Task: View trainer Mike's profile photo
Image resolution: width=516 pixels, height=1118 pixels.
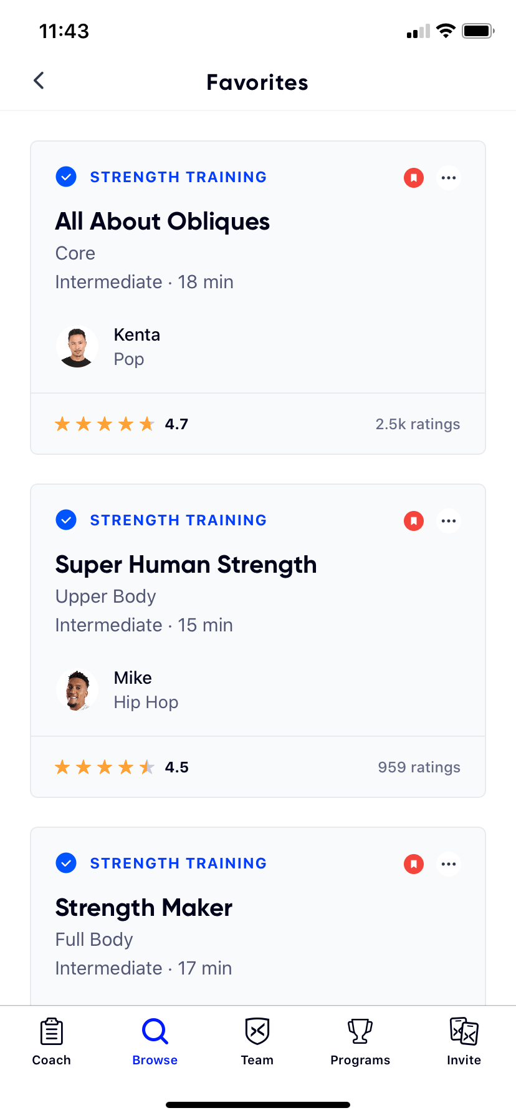Action: coord(77,690)
